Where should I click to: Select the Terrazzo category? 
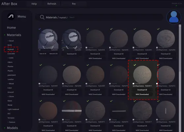click(x=11, y=118)
